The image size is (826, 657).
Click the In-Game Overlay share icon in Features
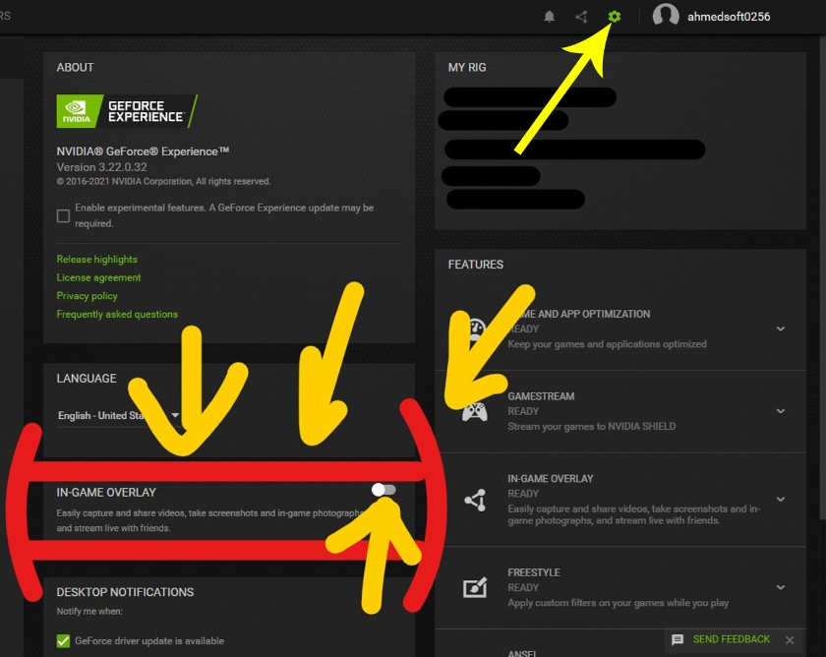pos(475,500)
